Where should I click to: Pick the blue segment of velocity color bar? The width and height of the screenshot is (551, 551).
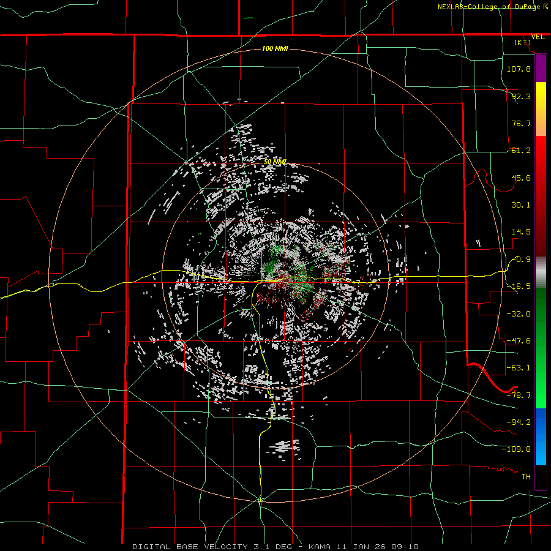[541, 436]
